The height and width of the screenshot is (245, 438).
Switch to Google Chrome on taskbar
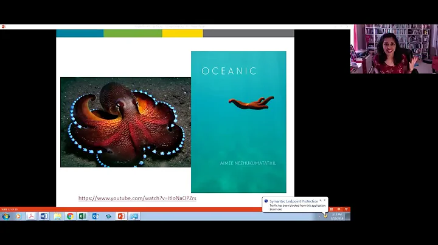pos(70,216)
